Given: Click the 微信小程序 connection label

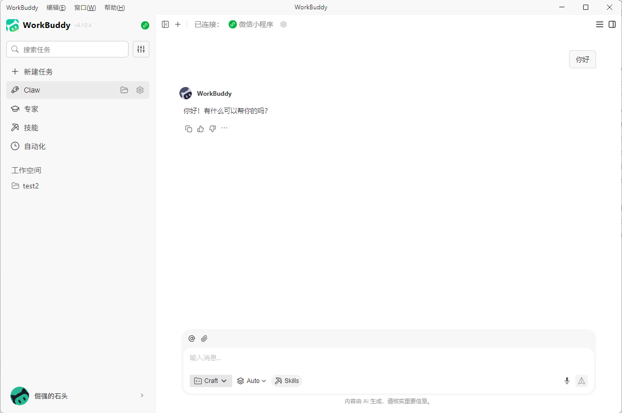Looking at the screenshot, I should pos(256,24).
